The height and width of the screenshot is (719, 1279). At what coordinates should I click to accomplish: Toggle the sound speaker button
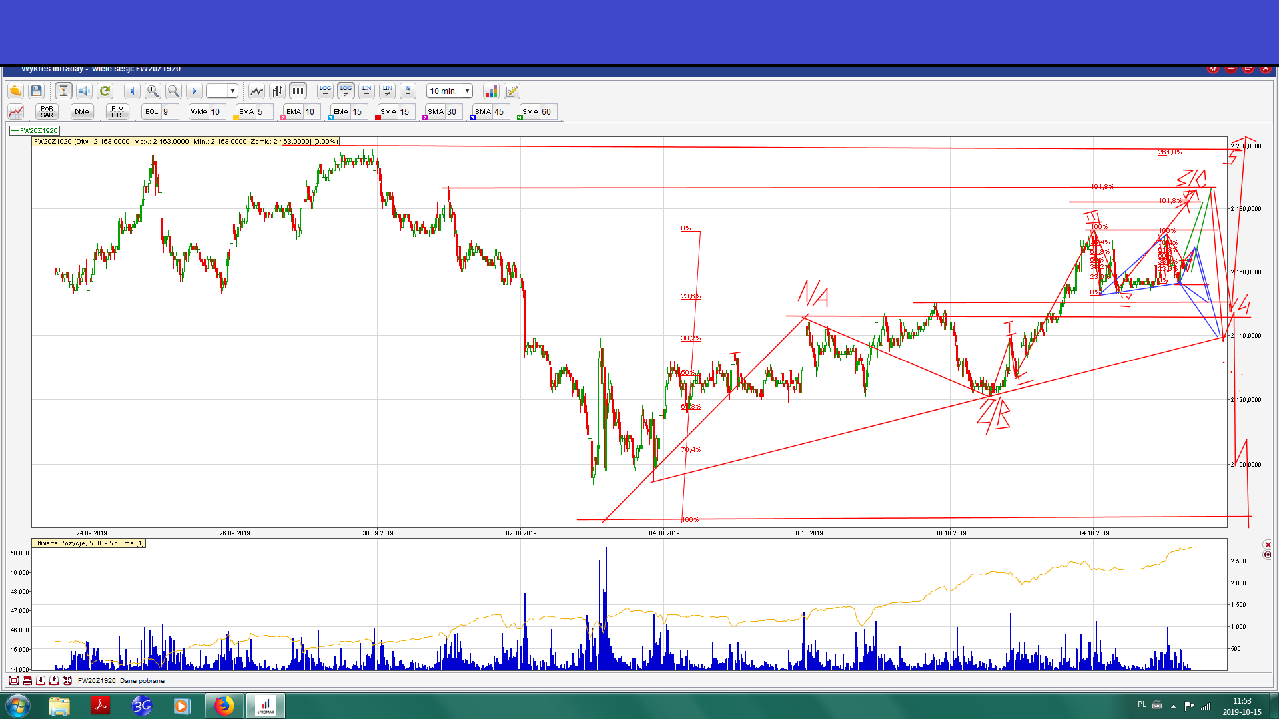(84, 91)
